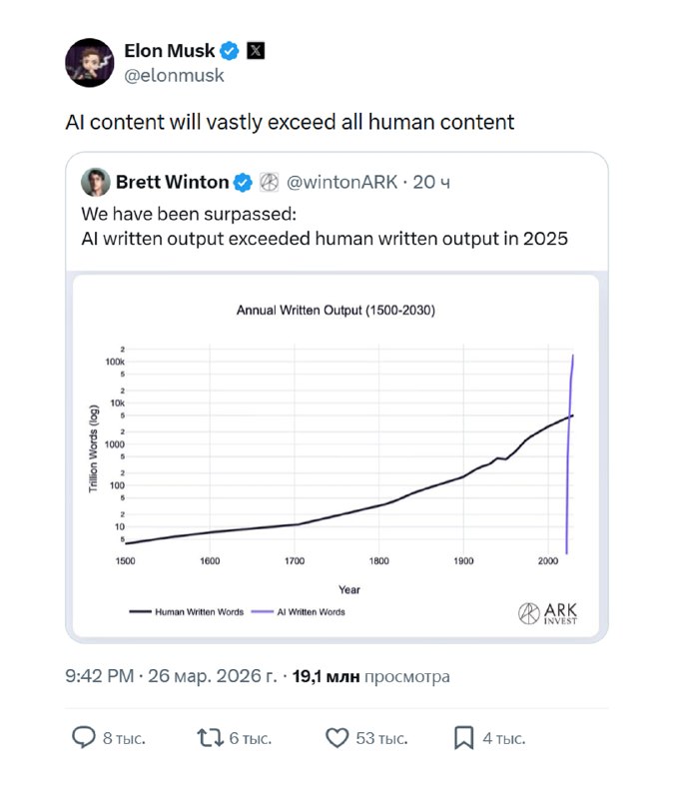Open the Elon Musk display name
Image resolution: width=674 pixels, height=799 pixels.
tap(169, 51)
